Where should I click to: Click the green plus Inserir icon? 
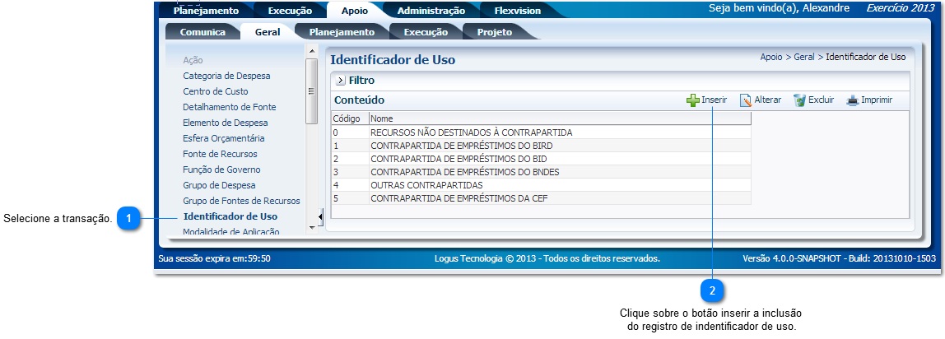pyautogui.click(x=693, y=100)
